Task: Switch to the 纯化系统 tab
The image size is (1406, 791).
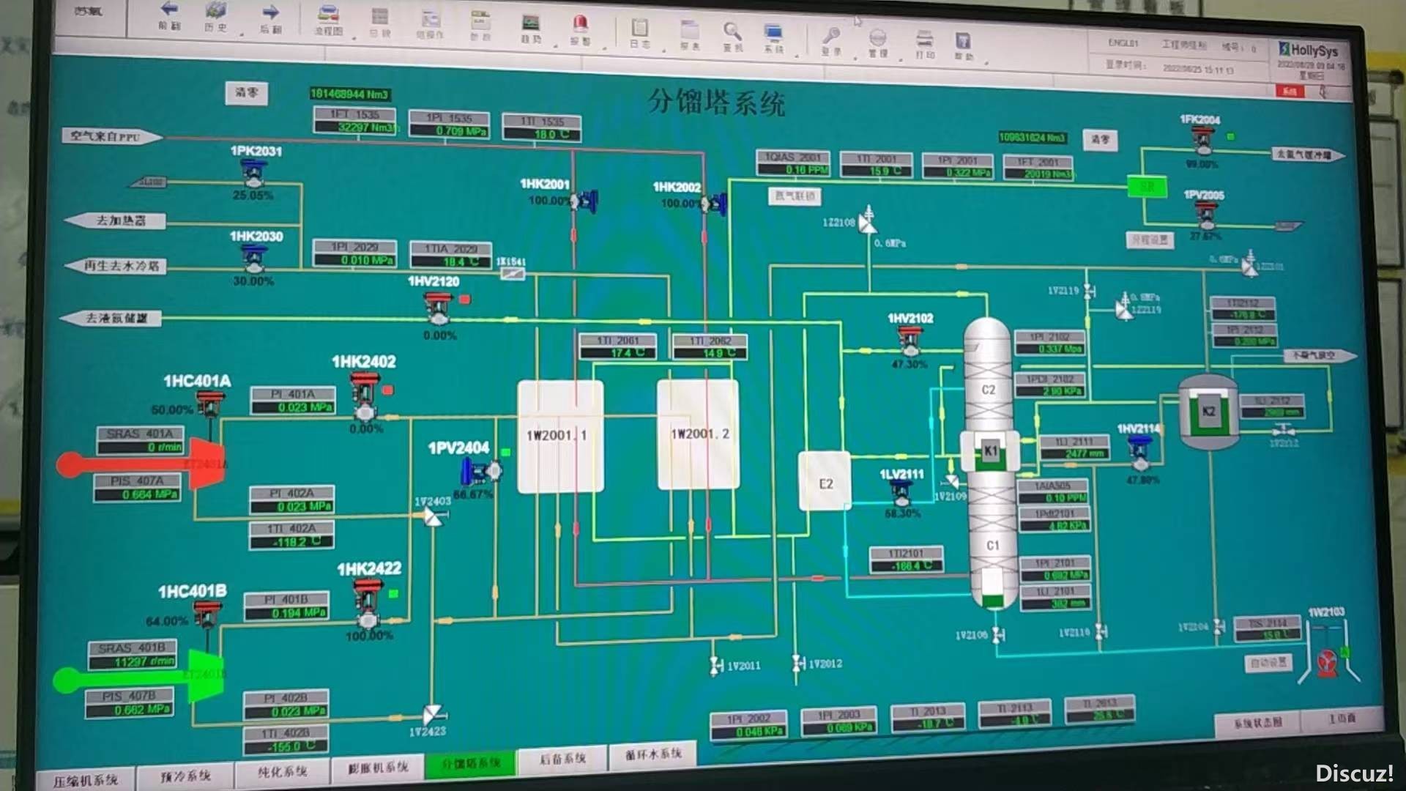Action: pyautogui.click(x=282, y=772)
